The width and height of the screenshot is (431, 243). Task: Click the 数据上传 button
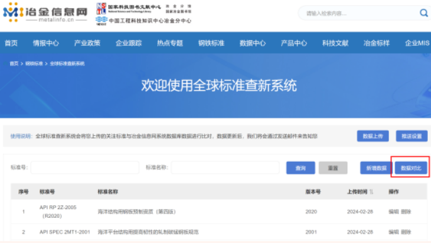(x=372, y=136)
